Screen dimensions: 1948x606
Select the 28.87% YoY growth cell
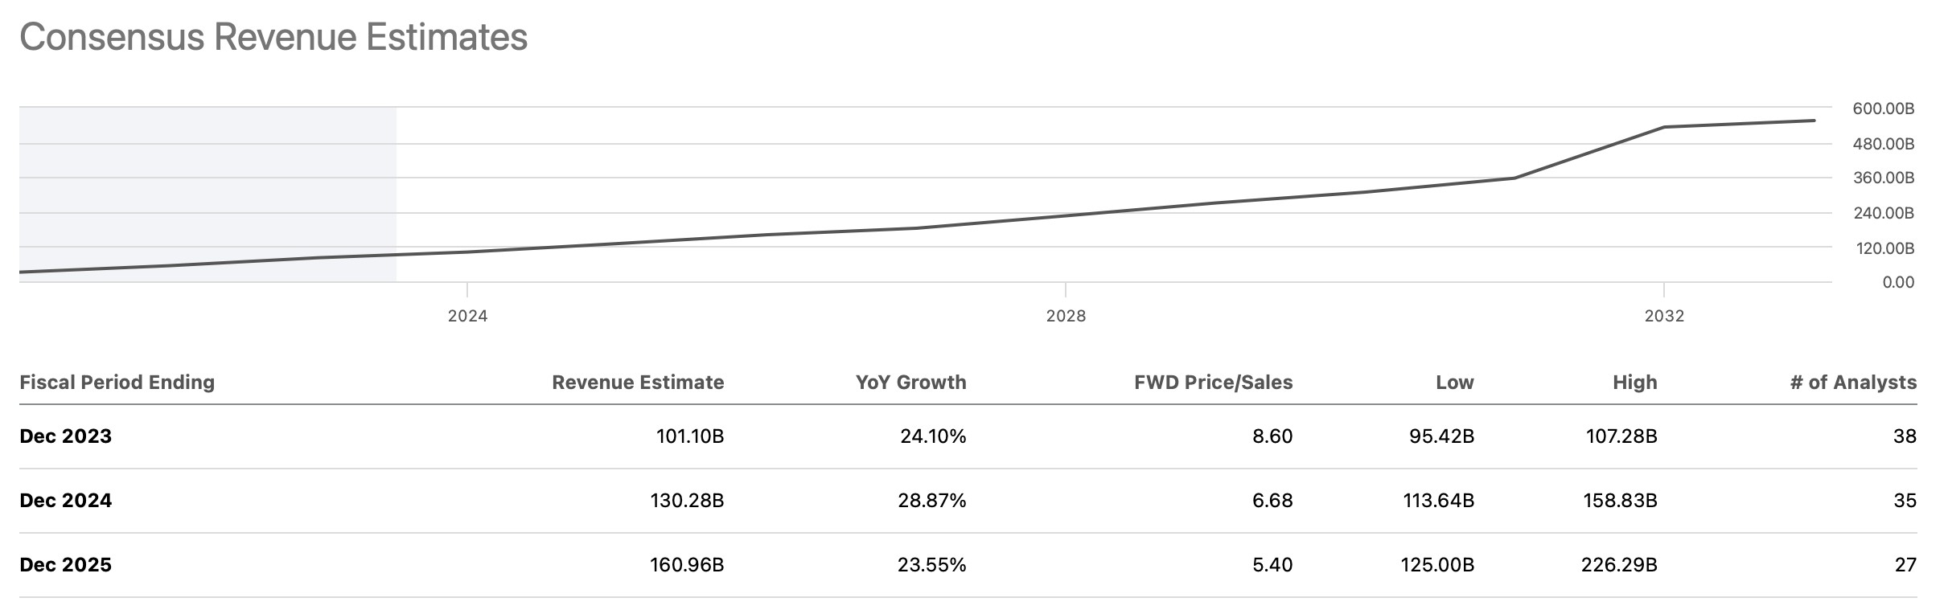931,501
